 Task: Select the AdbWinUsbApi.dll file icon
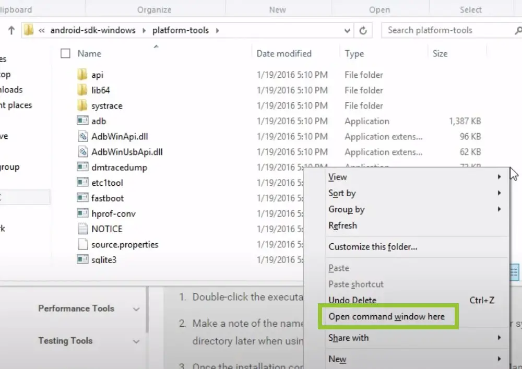[x=82, y=152]
